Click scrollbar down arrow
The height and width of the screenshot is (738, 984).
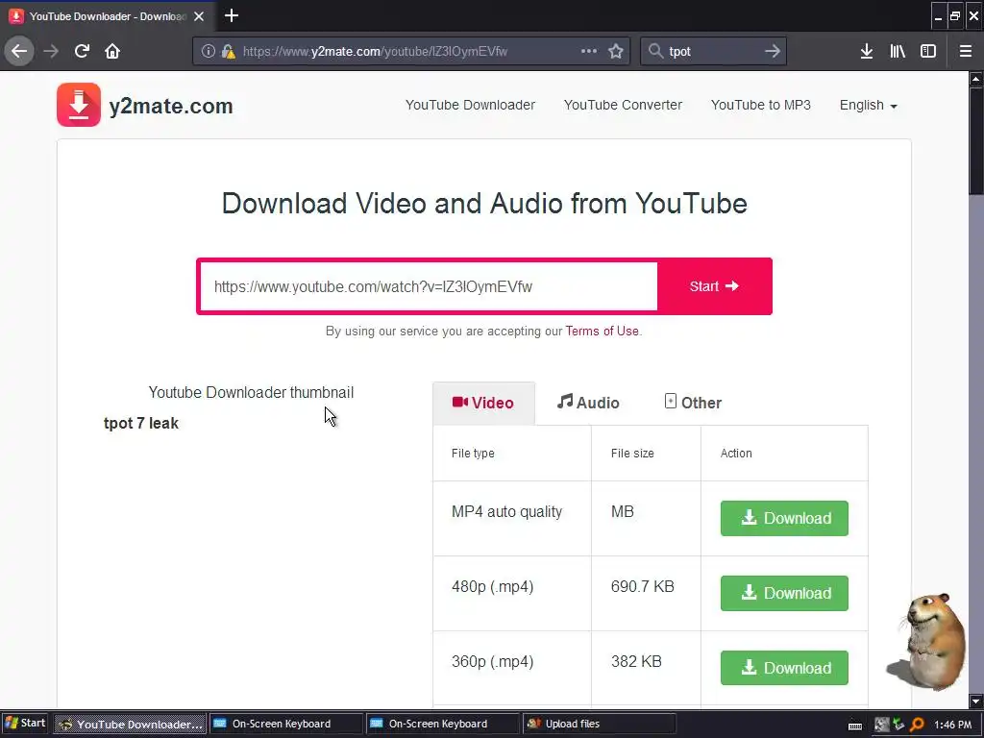pyautogui.click(x=976, y=701)
